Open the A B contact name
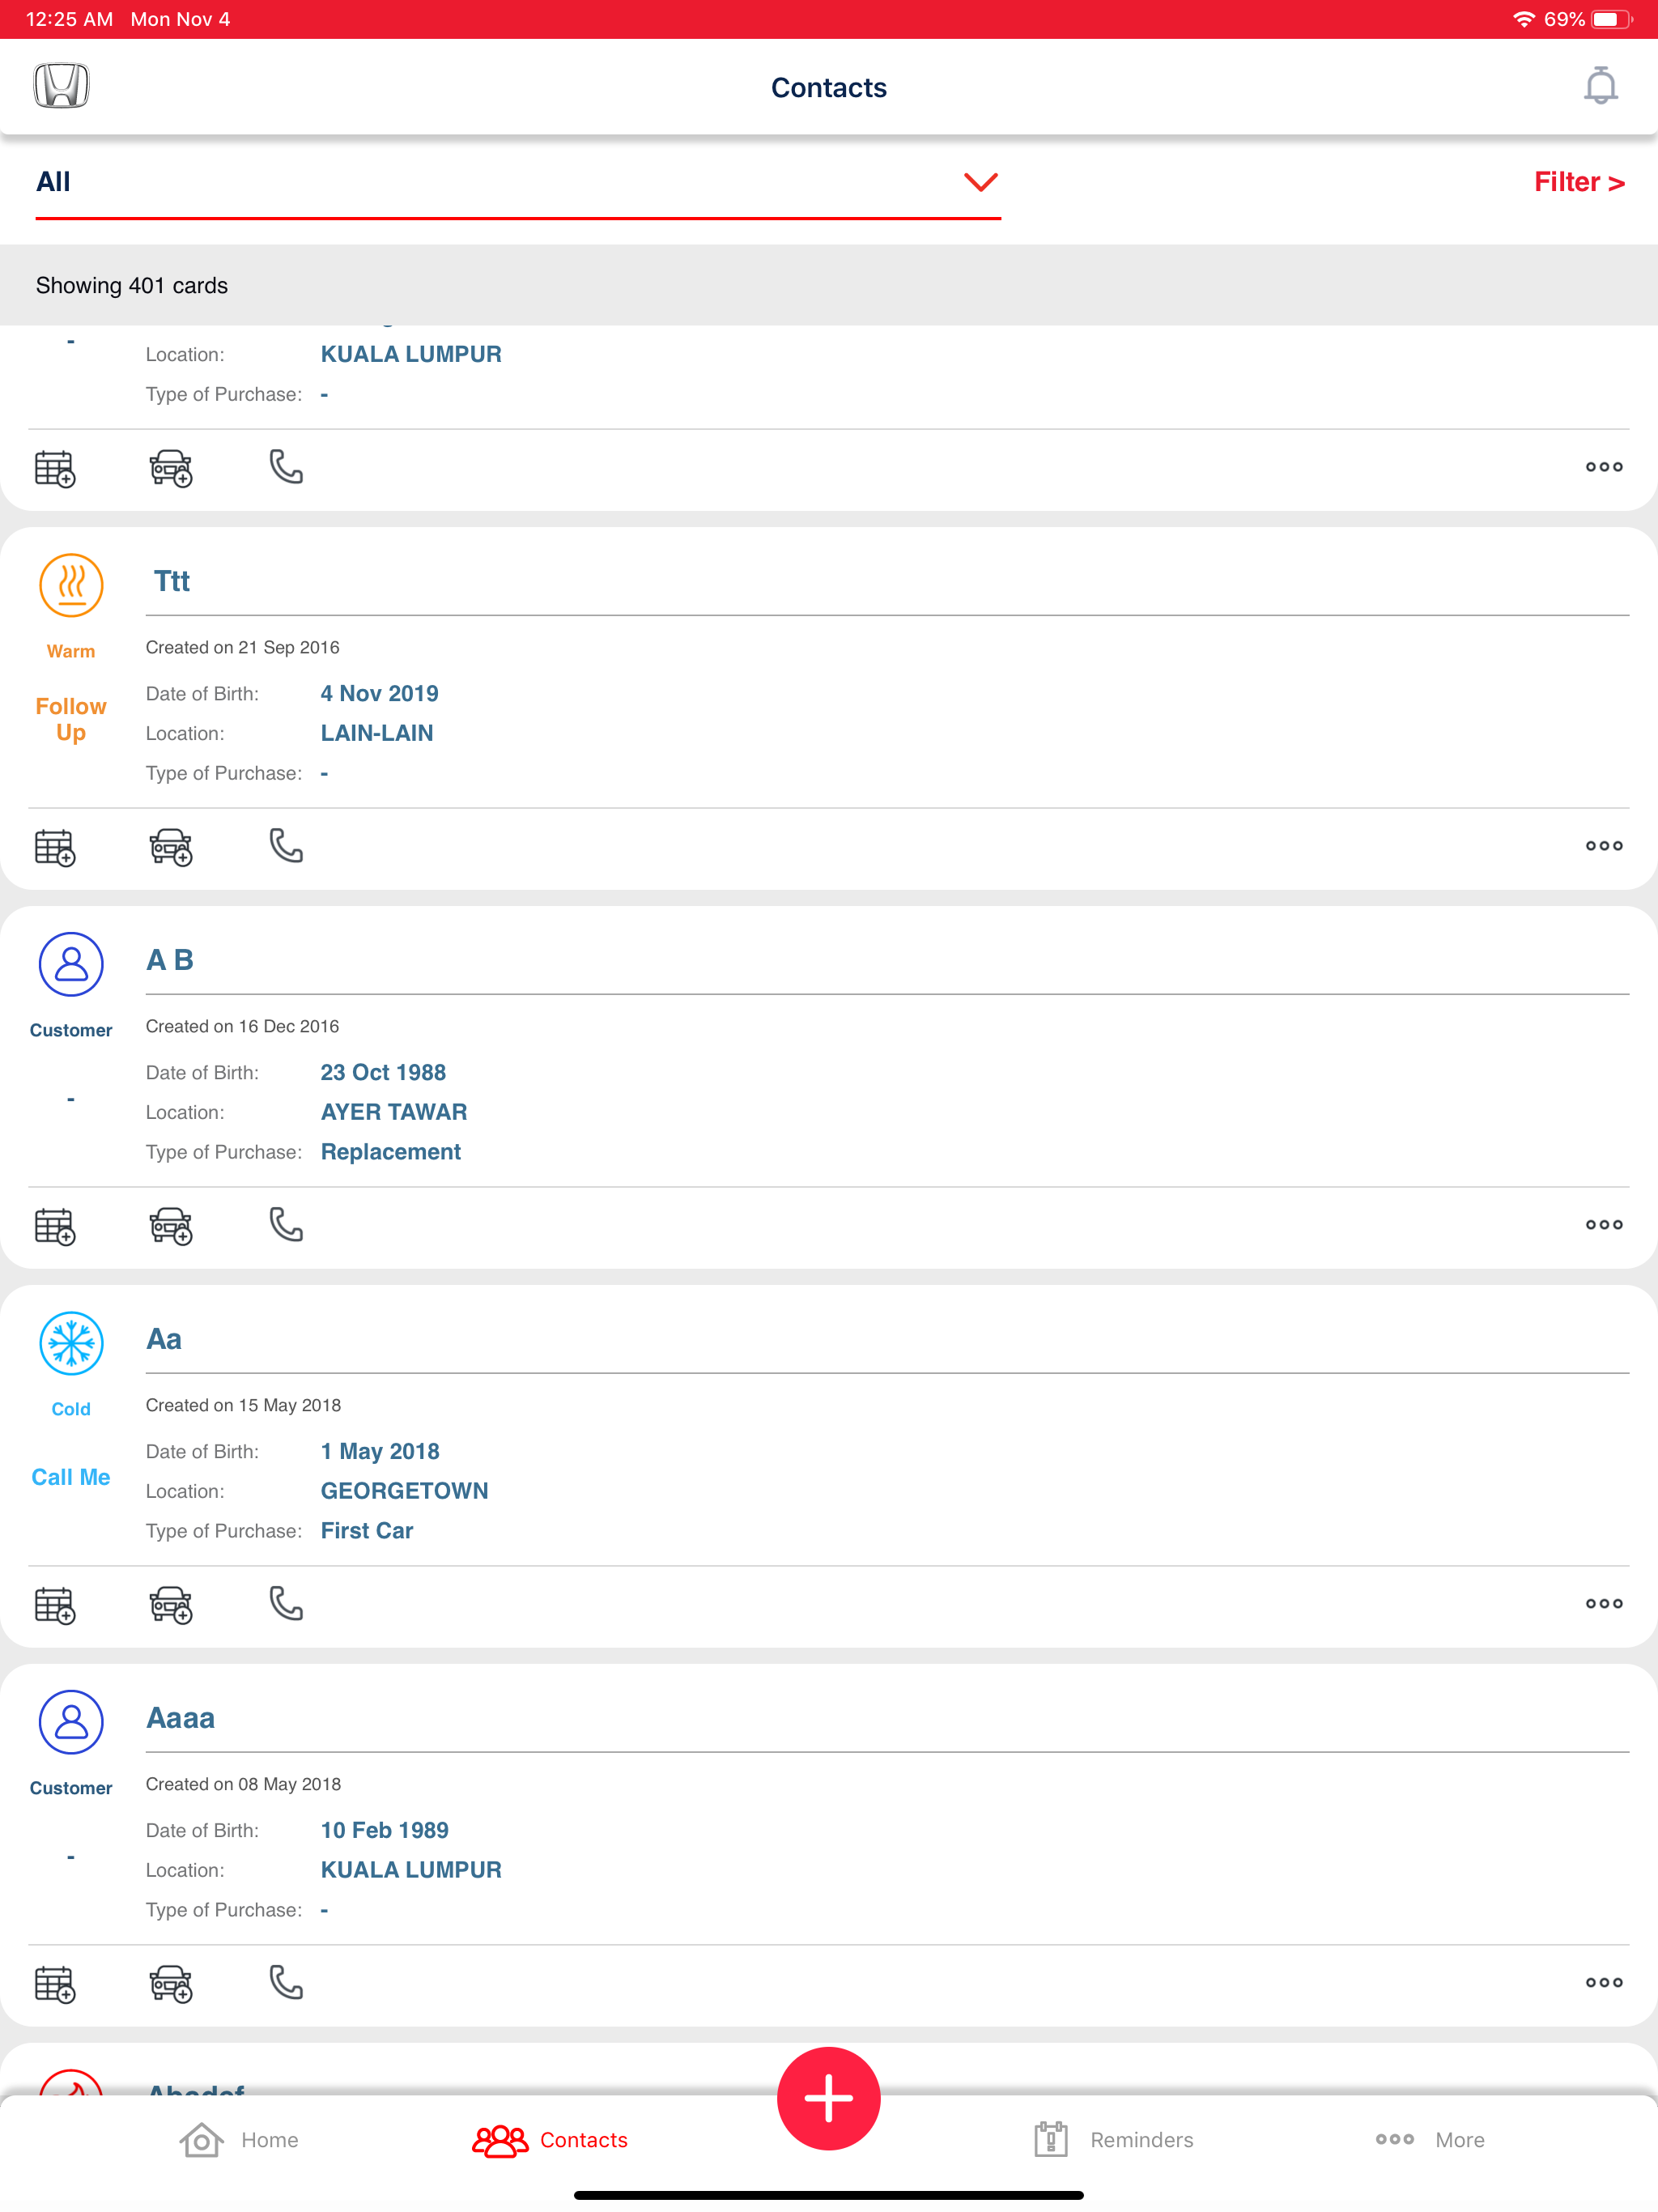 point(170,960)
